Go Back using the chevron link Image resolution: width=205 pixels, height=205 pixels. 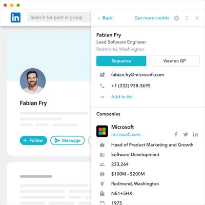(x=105, y=18)
